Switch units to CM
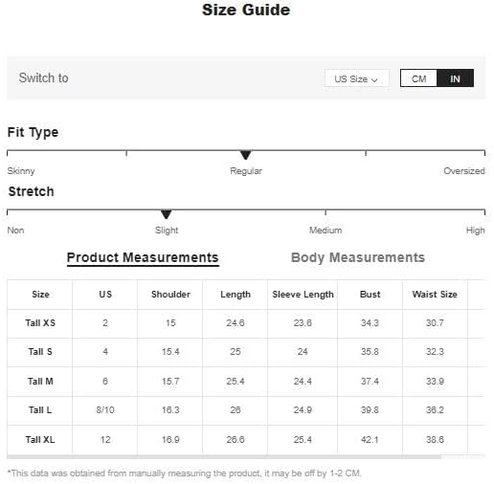Screen dimensions: 494x484 click(x=418, y=78)
